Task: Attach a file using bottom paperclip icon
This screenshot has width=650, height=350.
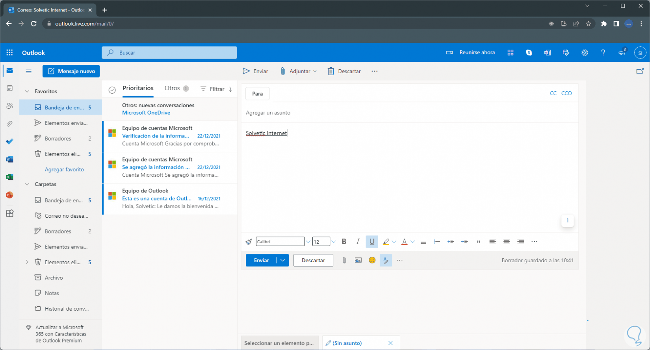Action: click(x=344, y=260)
